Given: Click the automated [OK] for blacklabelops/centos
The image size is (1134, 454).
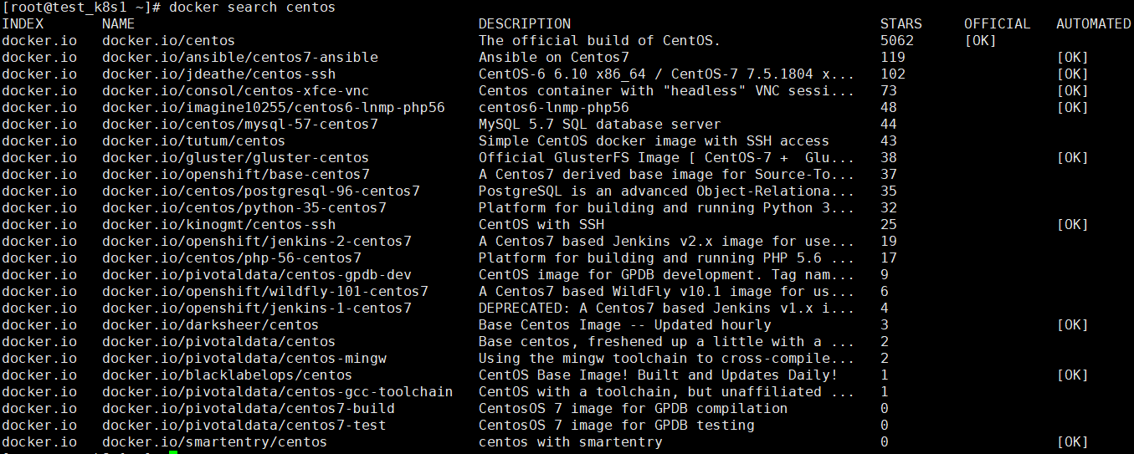Looking at the screenshot, I should pyautogui.click(x=1073, y=375).
